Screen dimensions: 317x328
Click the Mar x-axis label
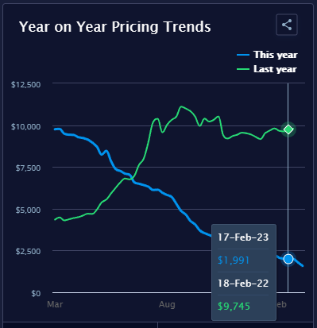[x=55, y=304]
